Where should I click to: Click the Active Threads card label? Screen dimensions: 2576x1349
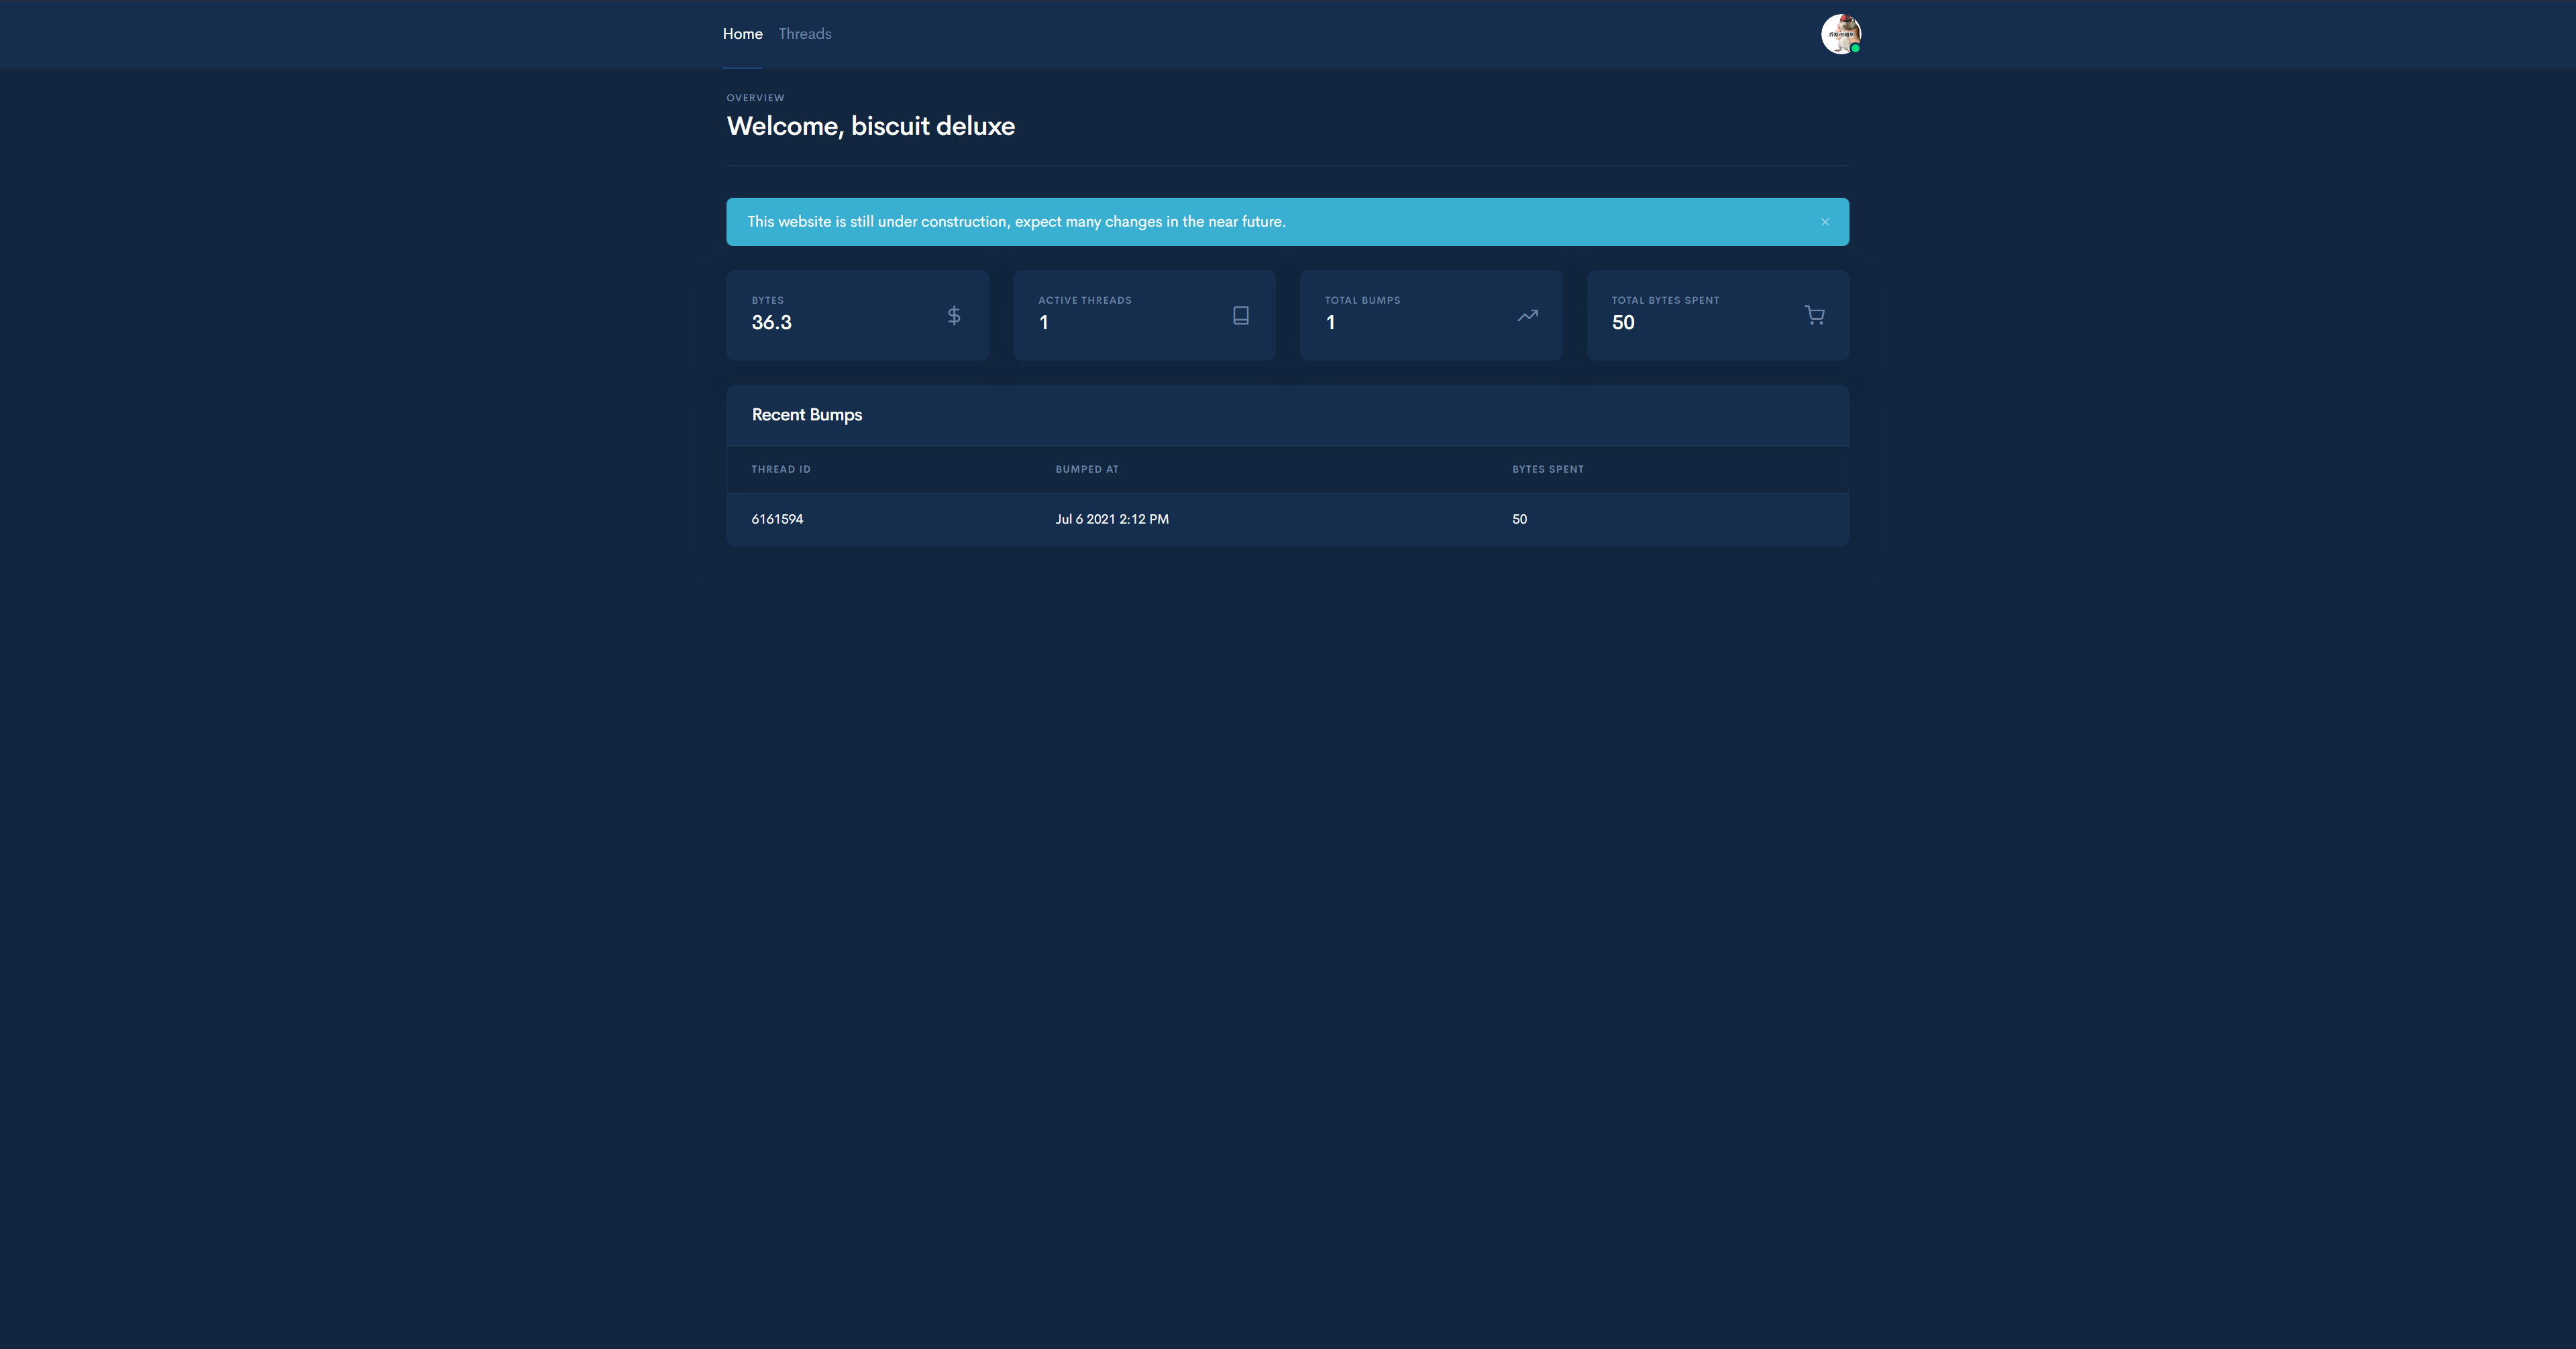coord(1084,301)
